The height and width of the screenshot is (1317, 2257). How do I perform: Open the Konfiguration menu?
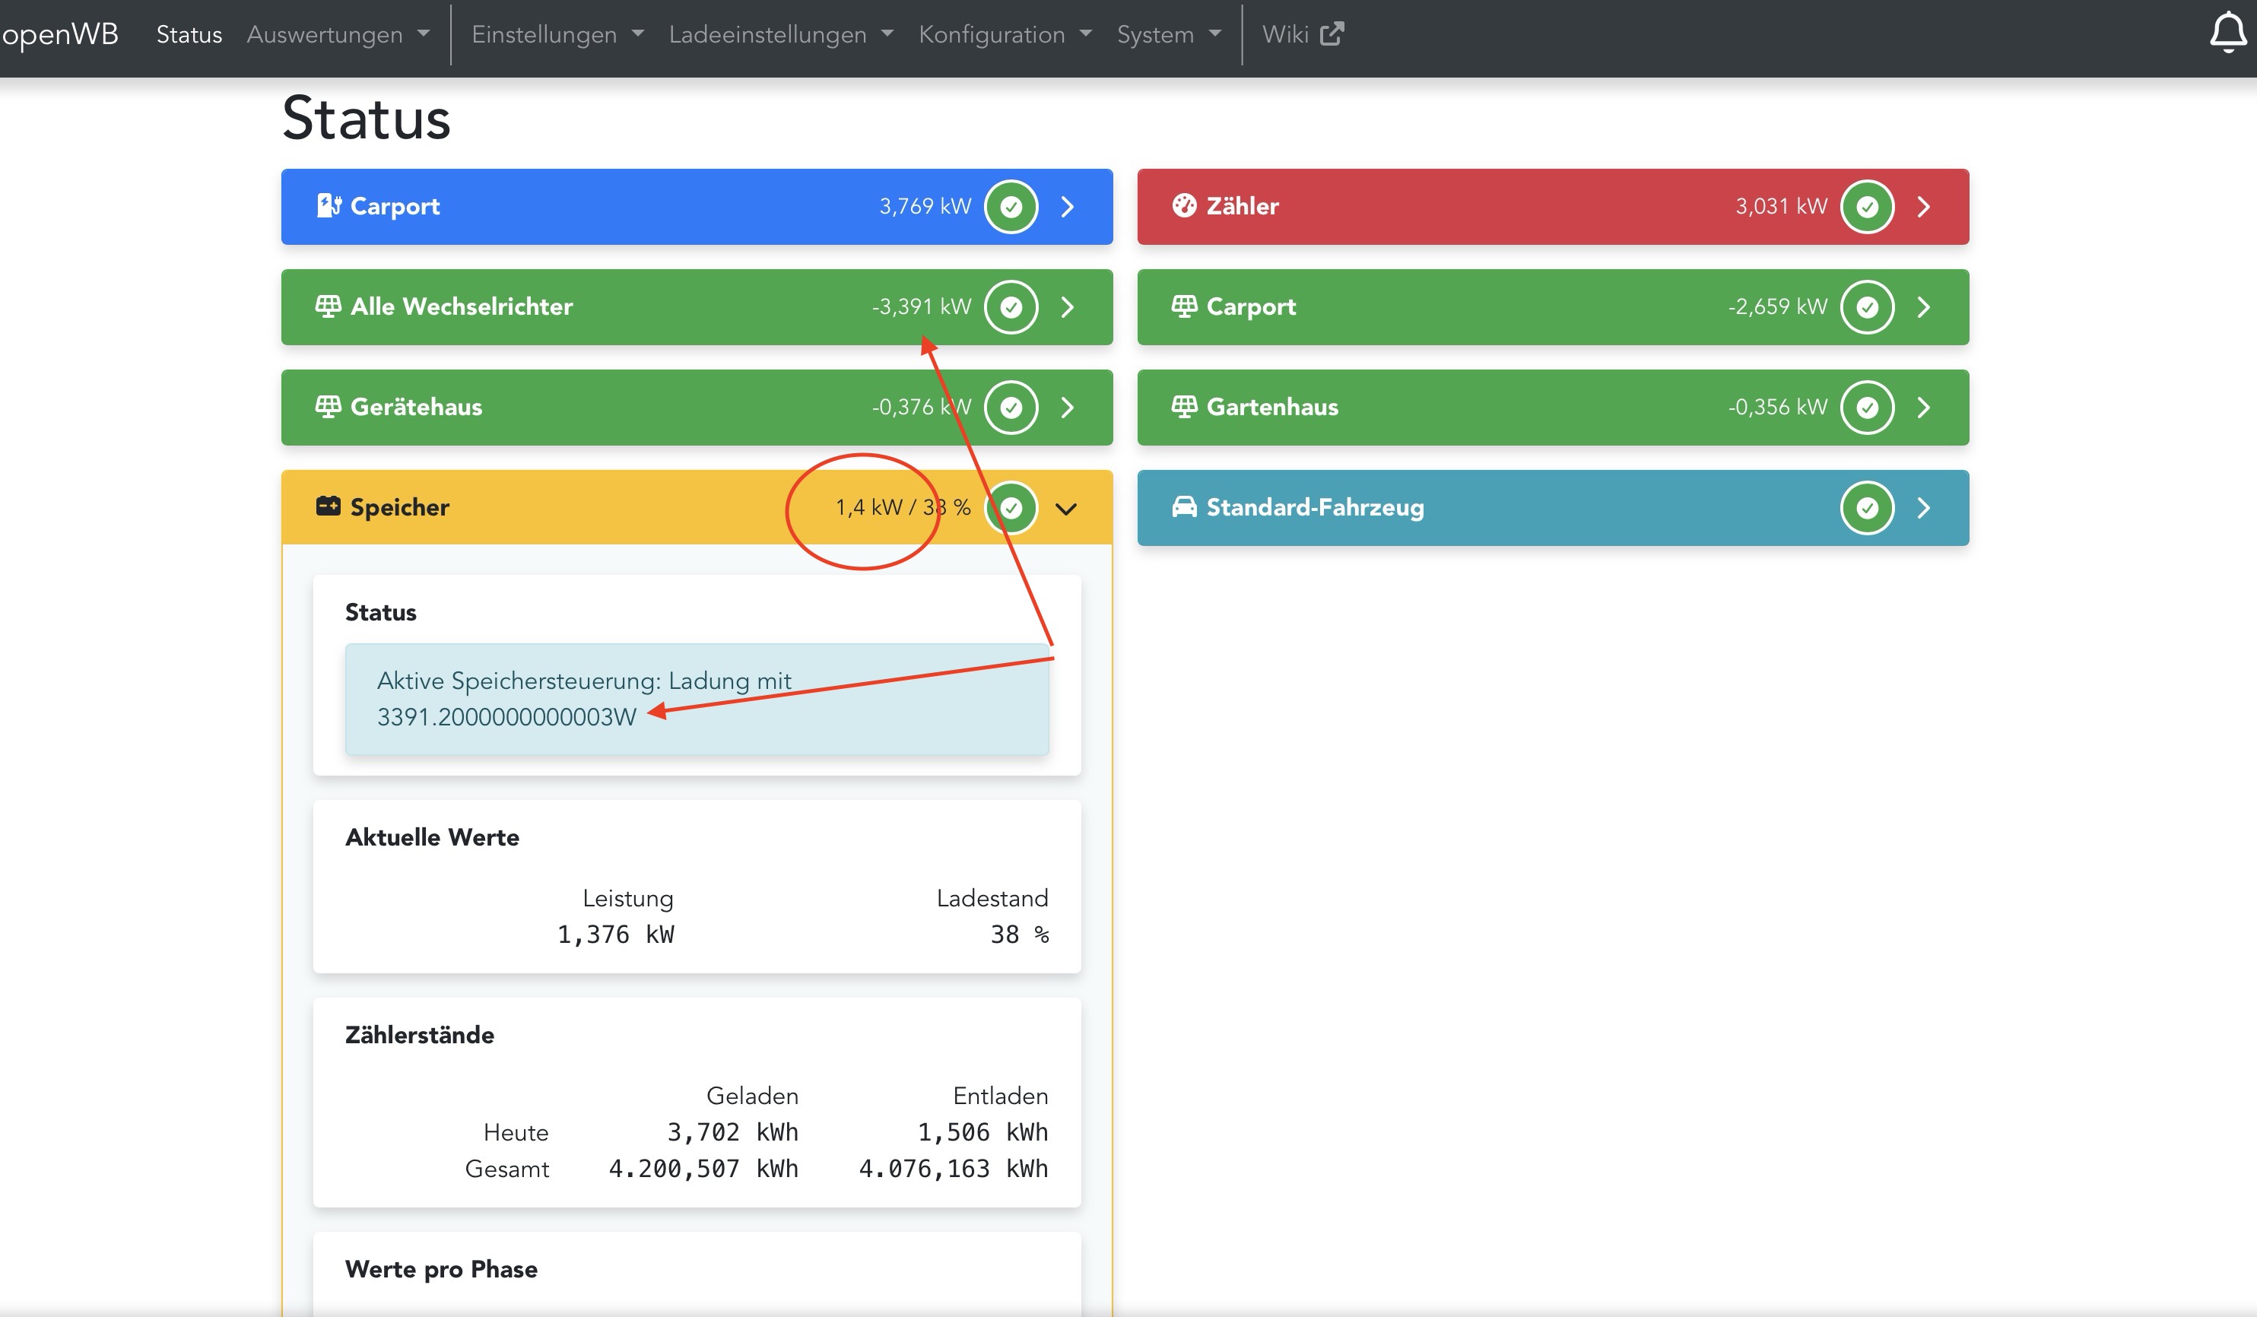pyautogui.click(x=1004, y=34)
